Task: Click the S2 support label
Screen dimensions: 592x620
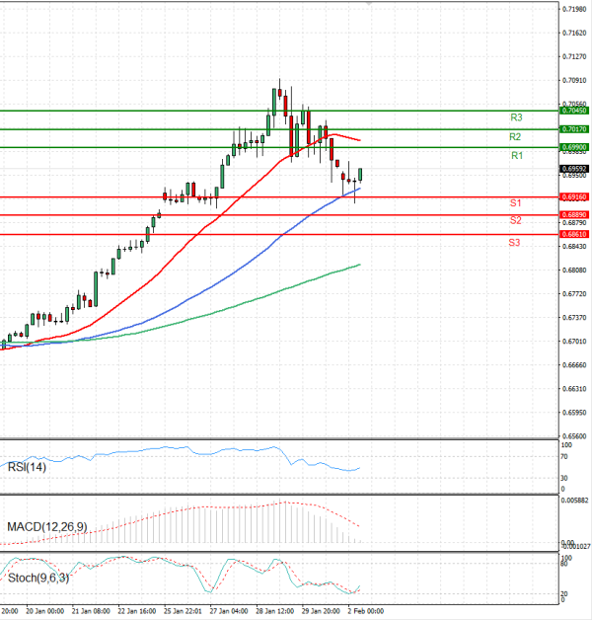Action: [515, 219]
